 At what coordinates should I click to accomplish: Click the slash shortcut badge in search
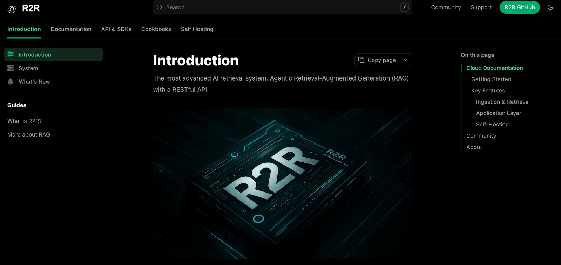point(404,7)
